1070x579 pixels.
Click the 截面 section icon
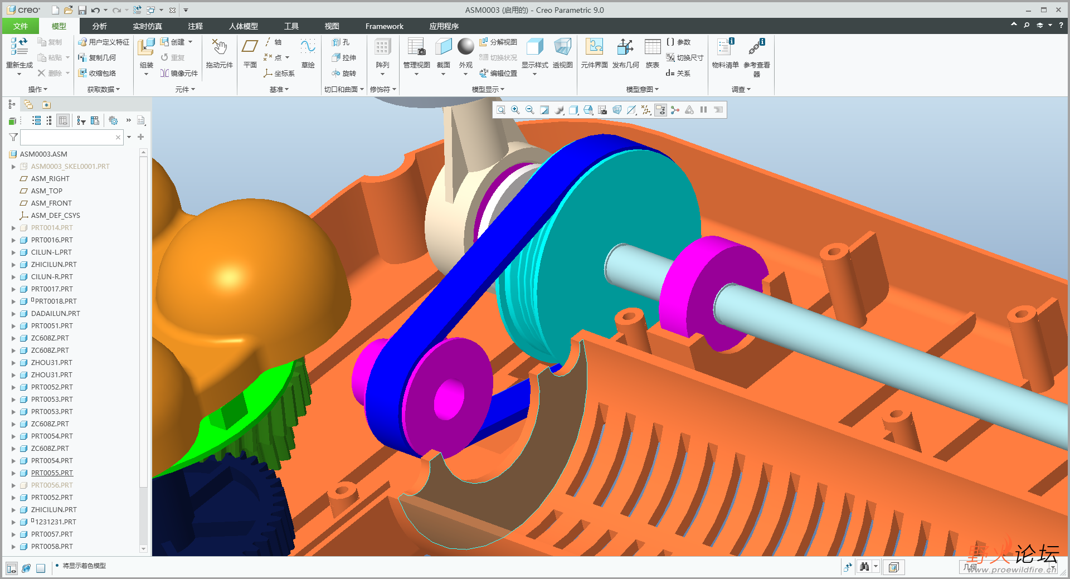443,47
